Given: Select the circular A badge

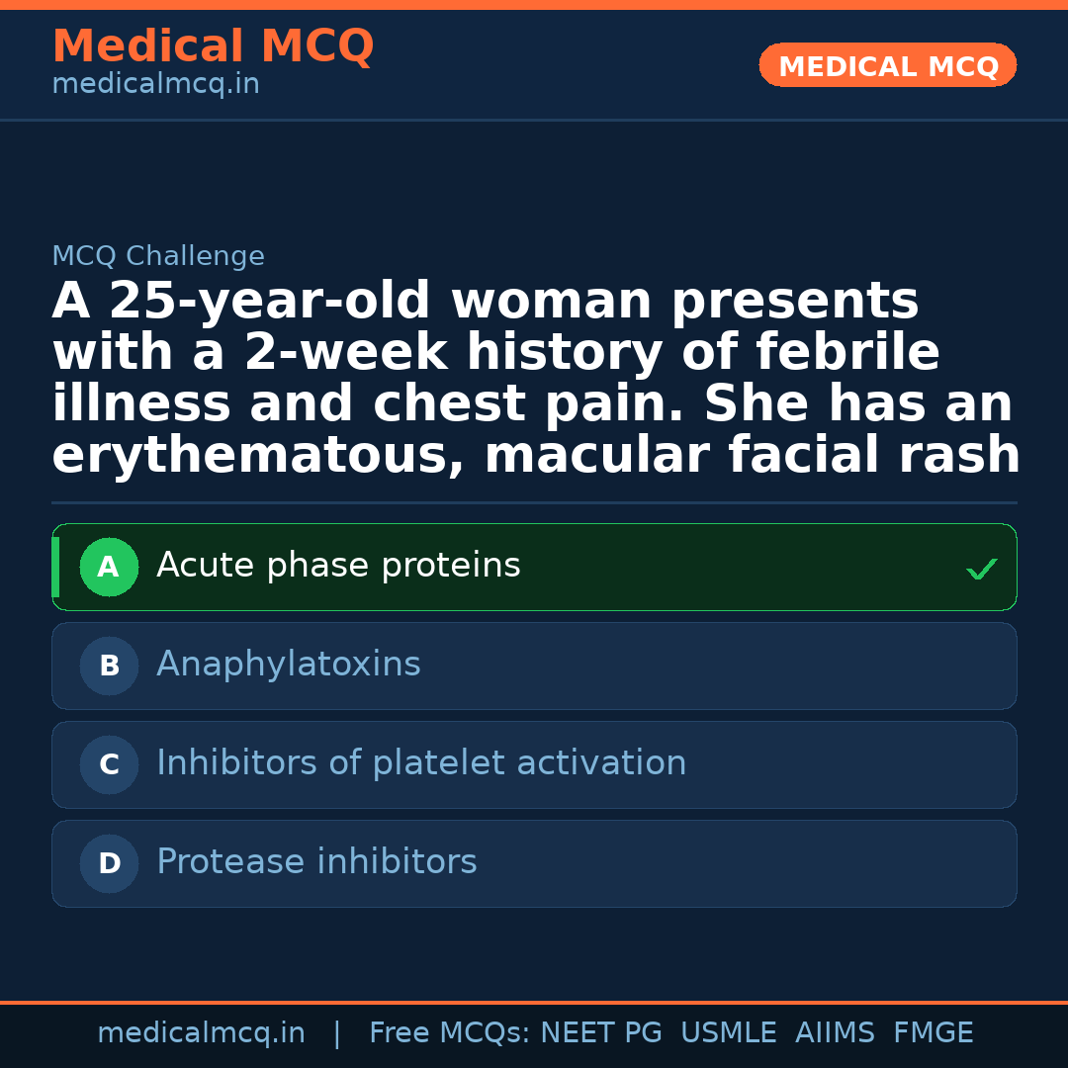Looking at the screenshot, I should click(x=109, y=567).
